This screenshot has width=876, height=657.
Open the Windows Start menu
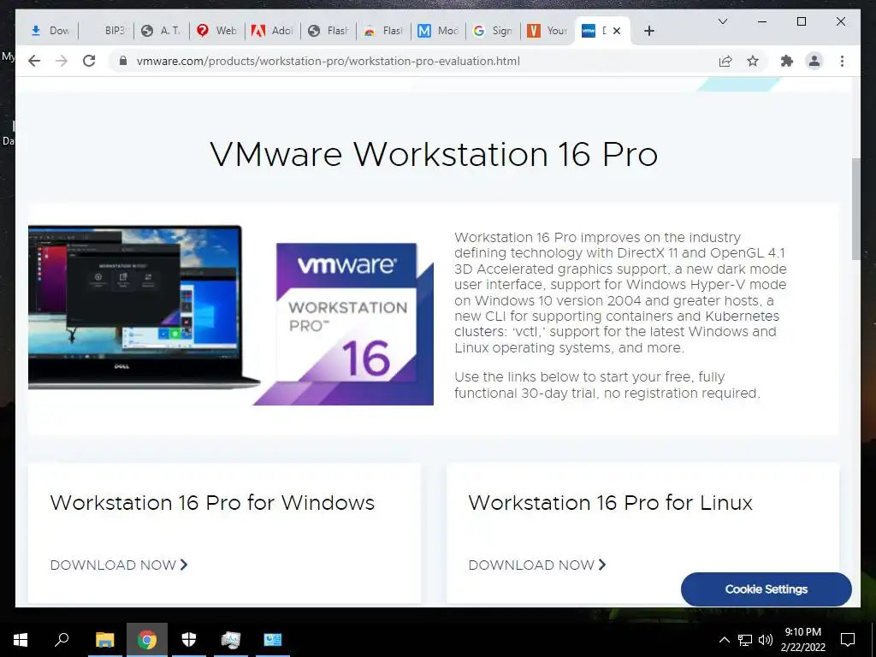coord(21,640)
